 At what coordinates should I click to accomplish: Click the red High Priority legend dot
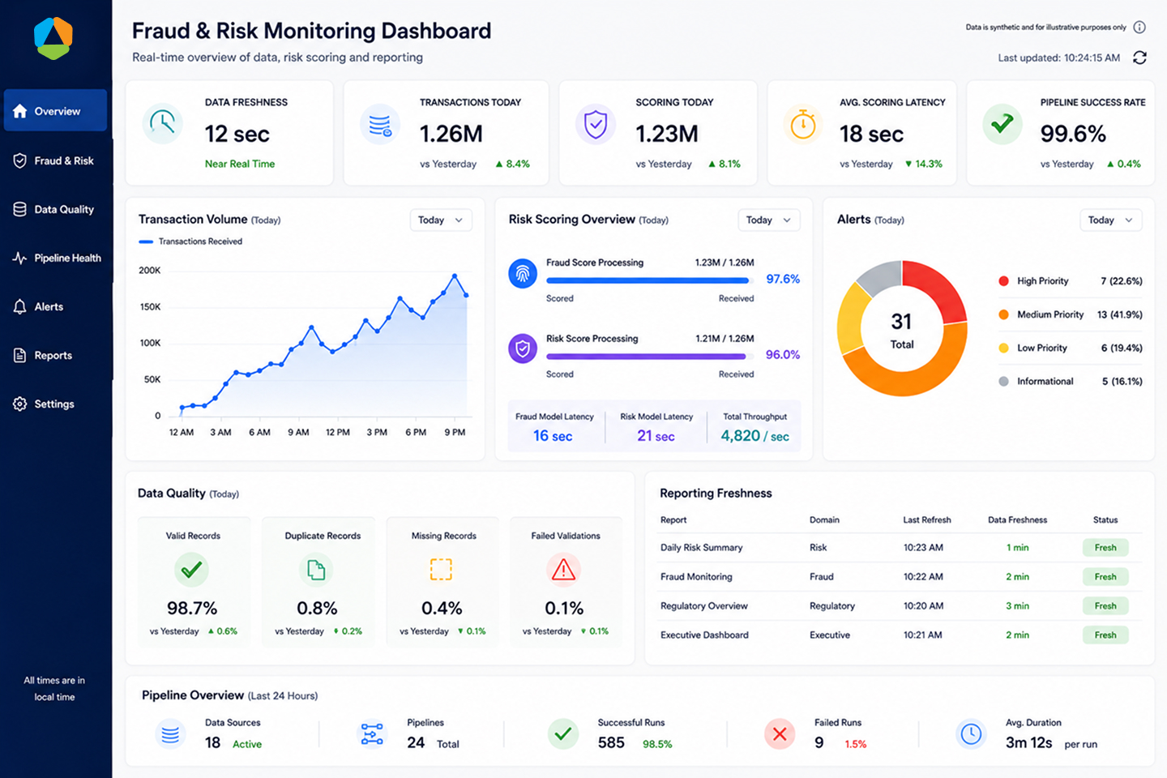pos(1003,281)
